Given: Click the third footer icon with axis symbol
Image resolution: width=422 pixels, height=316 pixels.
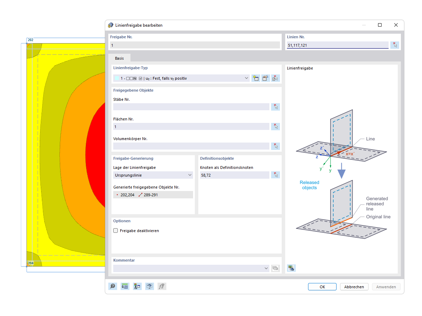Looking at the screenshot, I should [137, 286].
